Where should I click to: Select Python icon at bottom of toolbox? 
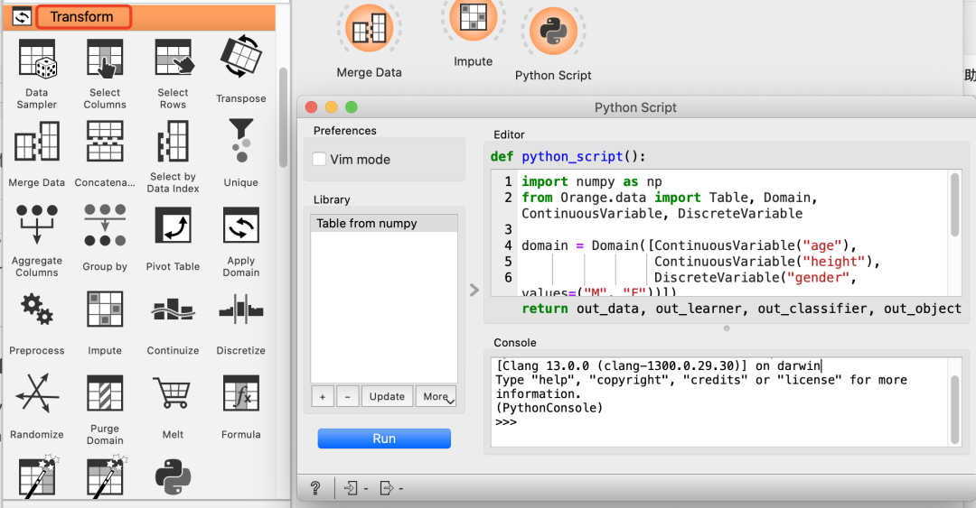173,477
